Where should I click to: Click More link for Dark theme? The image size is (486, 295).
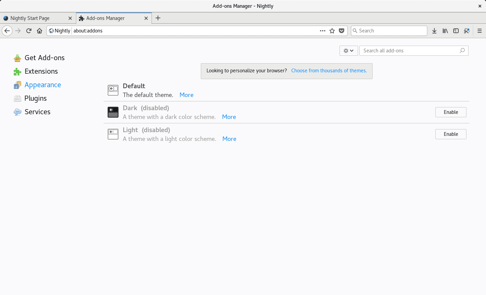pos(229,117)
